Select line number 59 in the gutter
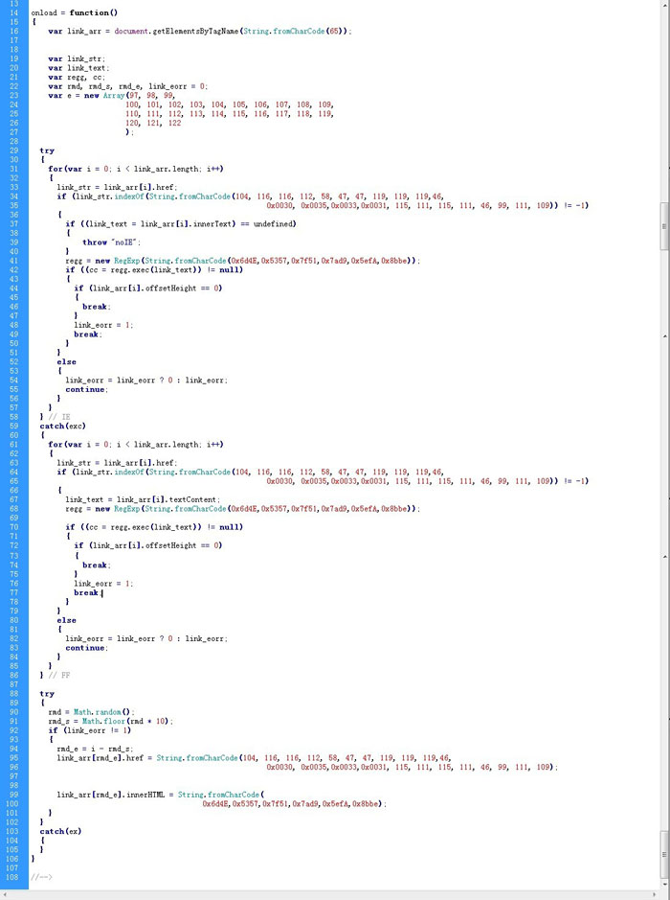This screenshot has height=900, width=670. click(x=14, y=426)
